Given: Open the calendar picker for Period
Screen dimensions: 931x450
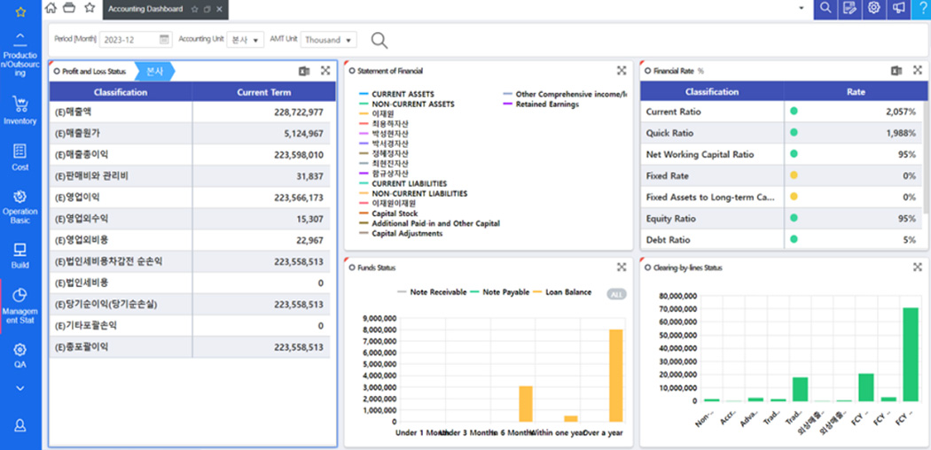Looking at the screenshot, I should [x=164, y=40].
